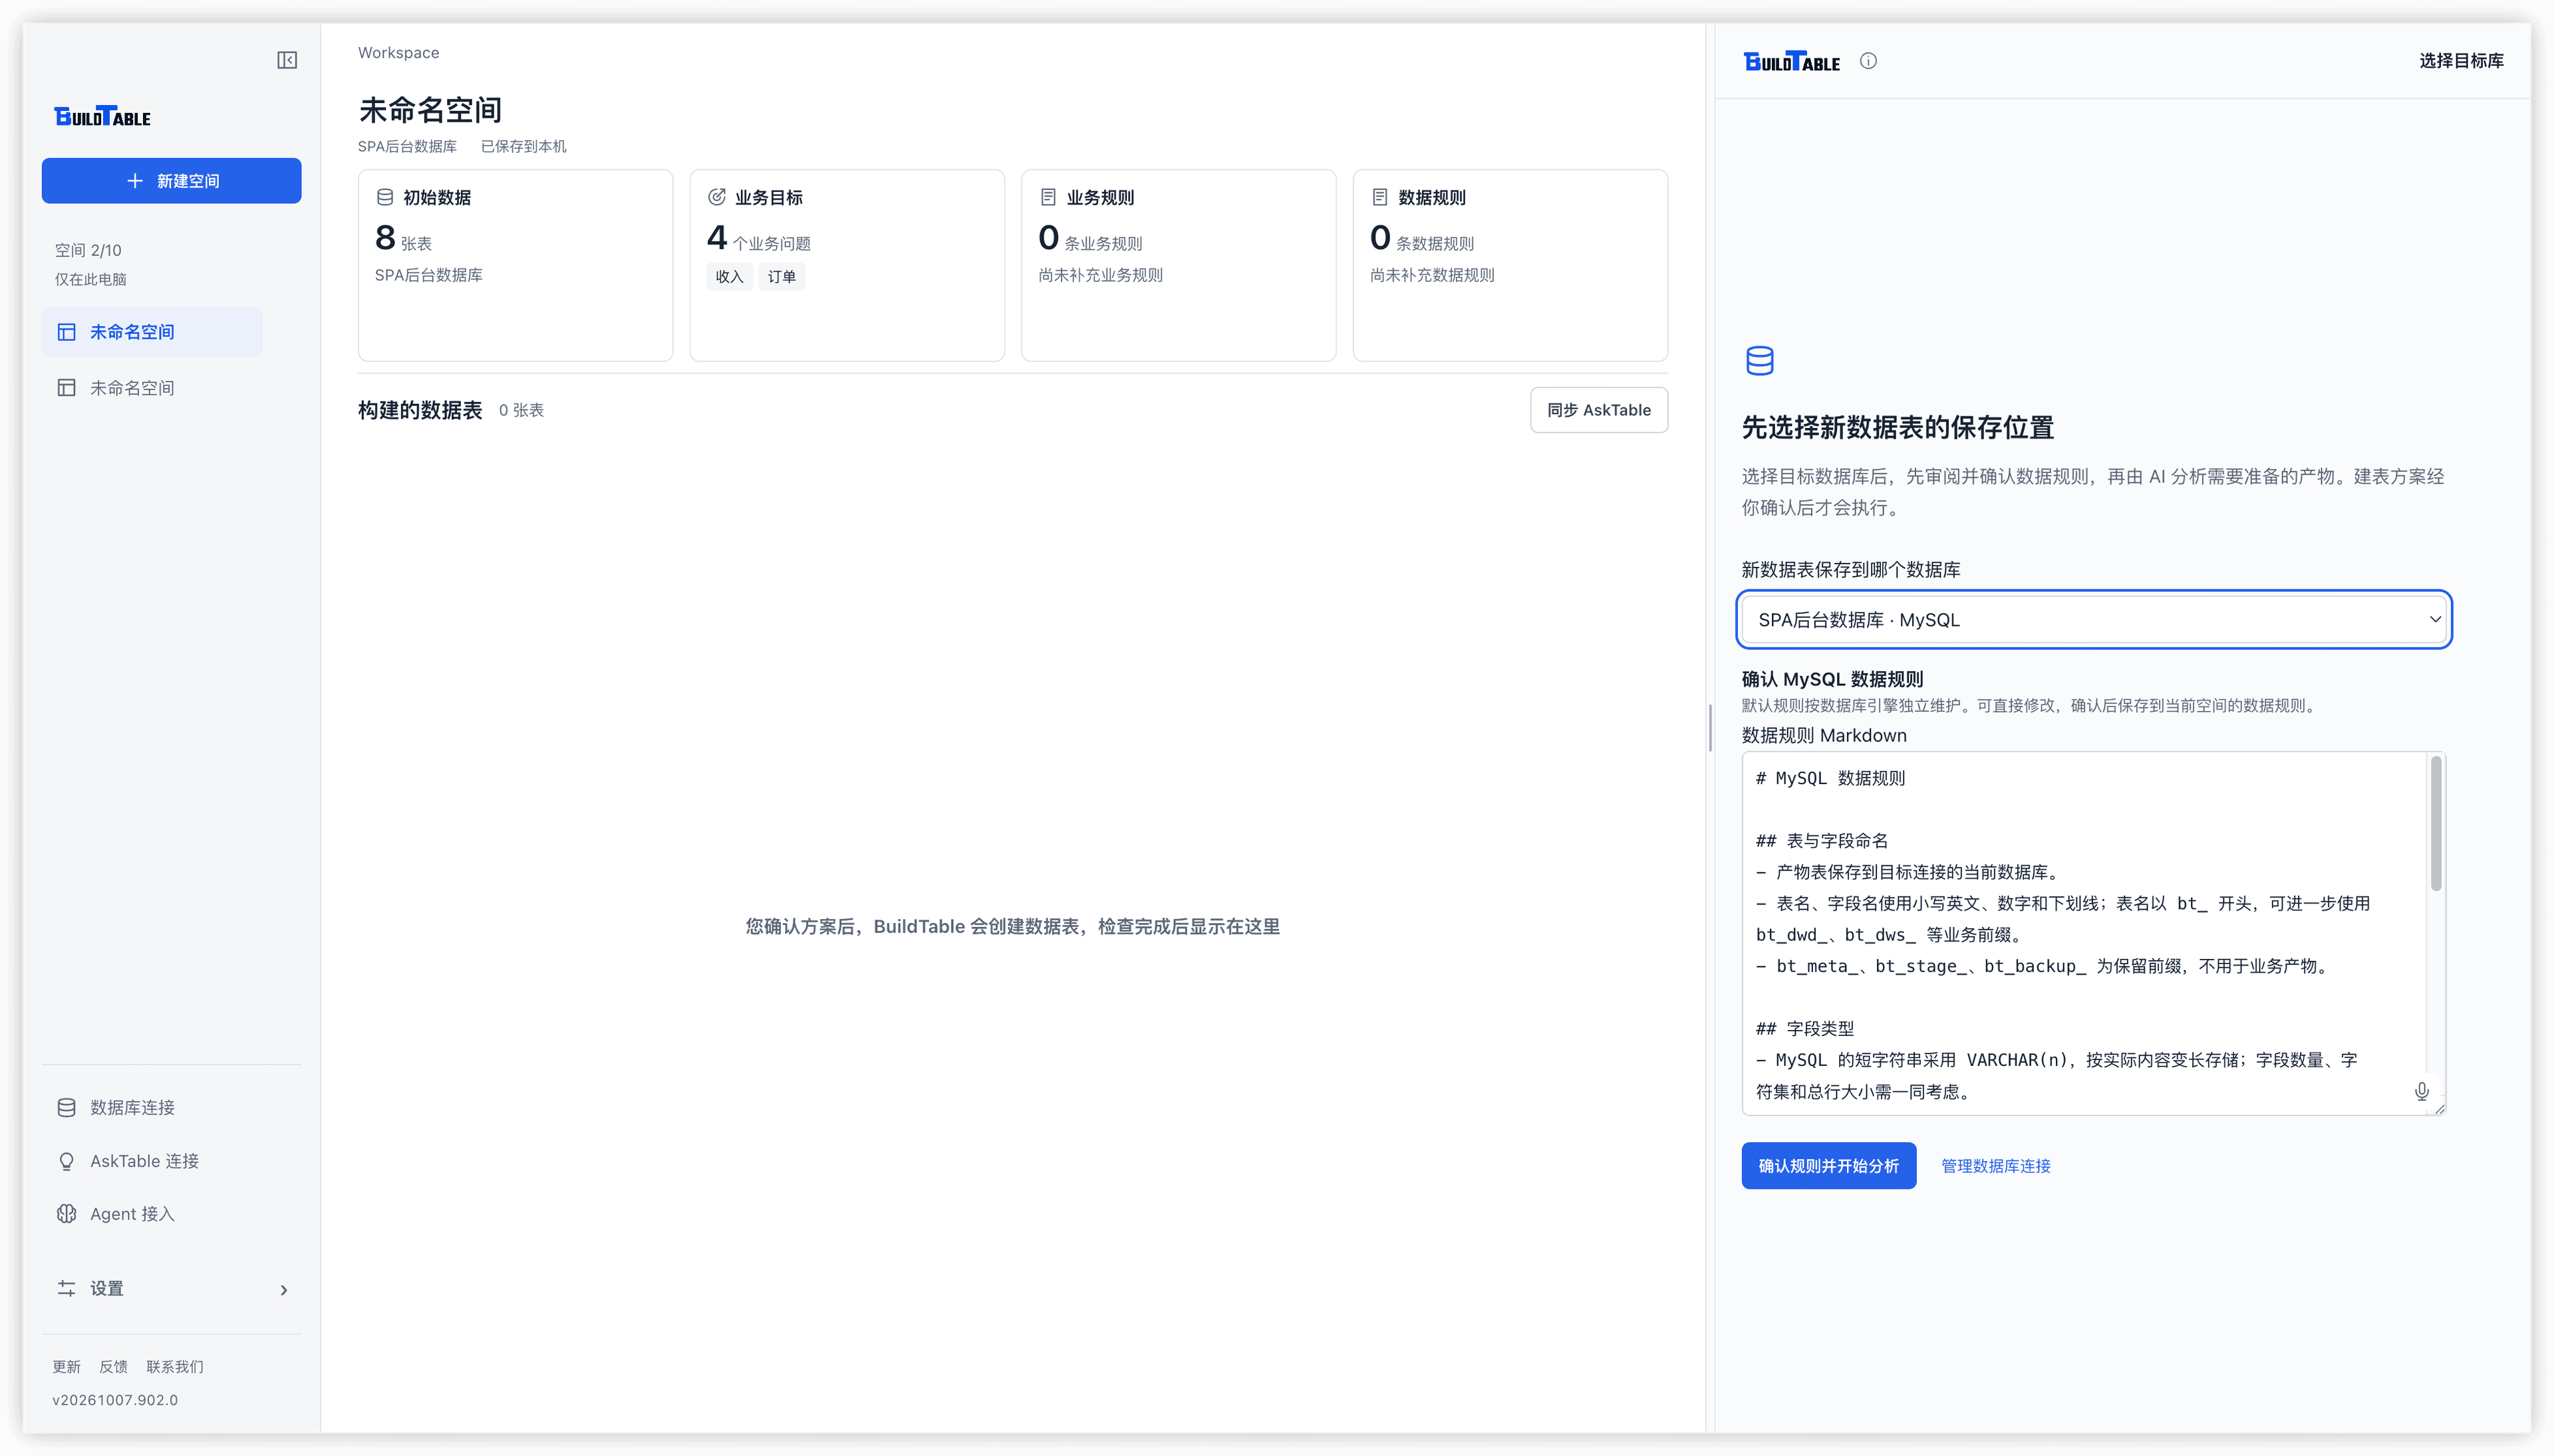Click the 初始数据 card database icon
The image size is (2554, 1456).
pyautogui.click(x=384, y=197)
